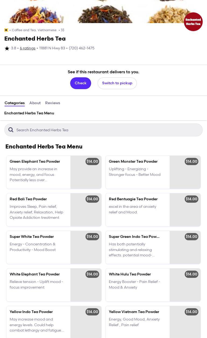The image size is (207, 338).
Task: Open the About tab
Action: point(35,103)
